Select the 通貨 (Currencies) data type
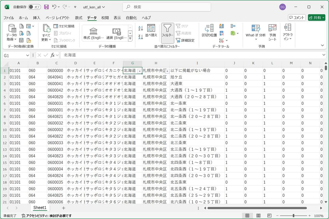329x219 pixels. coord(117,34)
